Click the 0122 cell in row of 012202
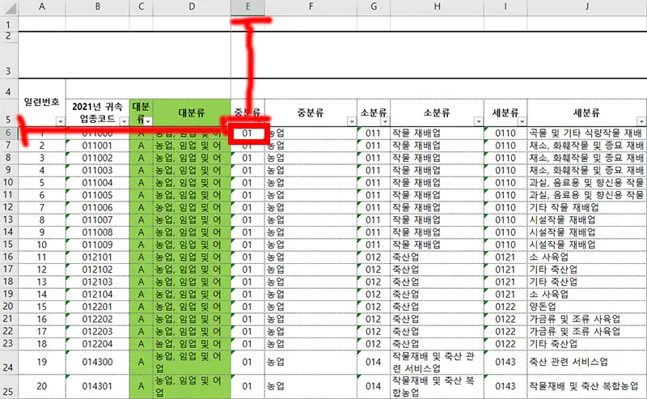Viewport: 647px width, 399px height. [505, 319]
